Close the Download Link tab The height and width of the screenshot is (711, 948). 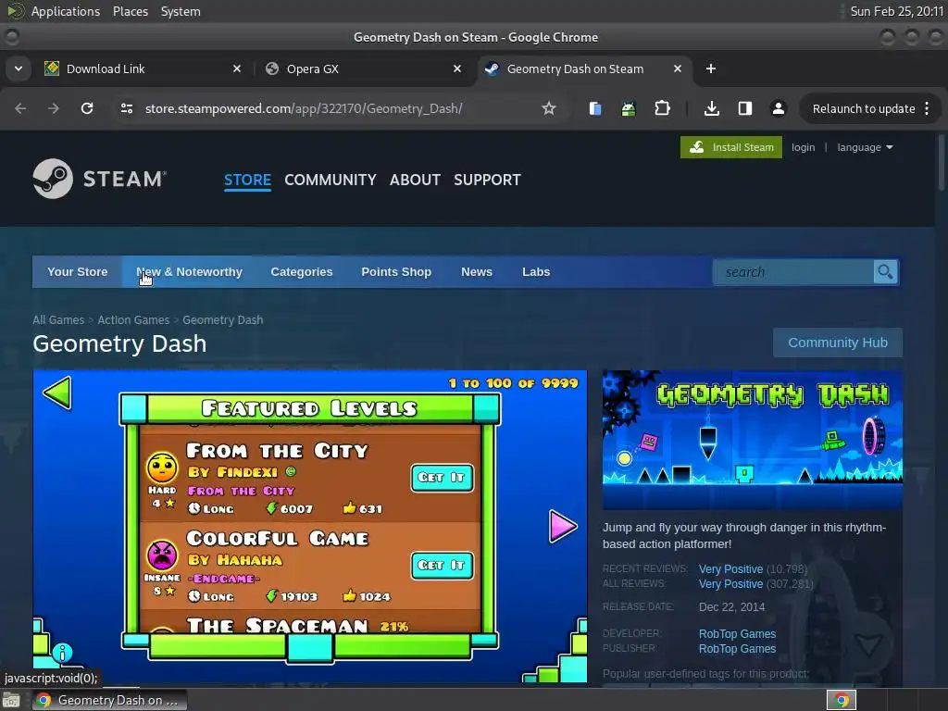237,69
